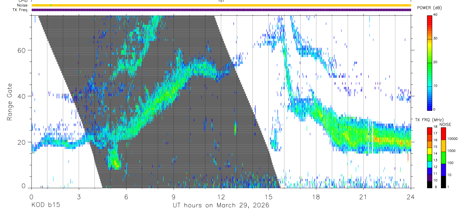Click the 3 tick on the UT hours axis

(79, 196)
